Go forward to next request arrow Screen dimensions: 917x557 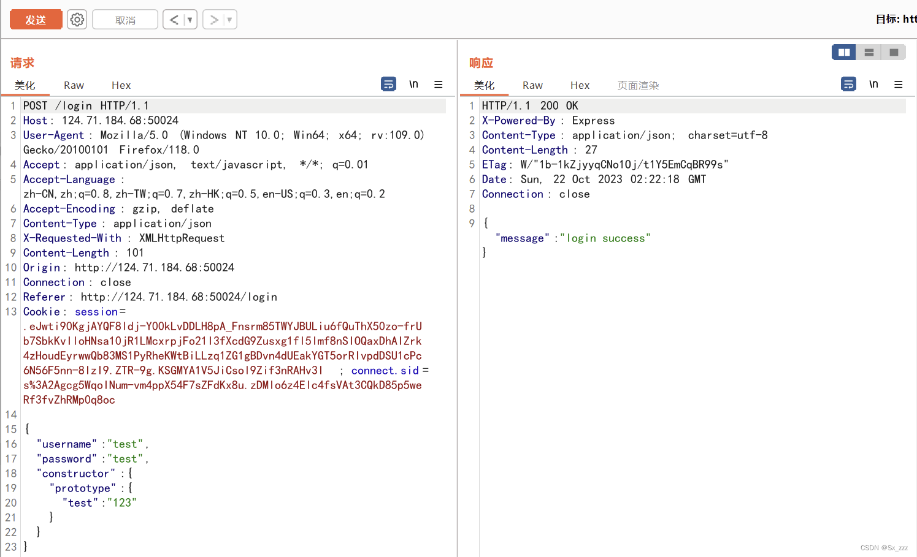click(213, 20)
